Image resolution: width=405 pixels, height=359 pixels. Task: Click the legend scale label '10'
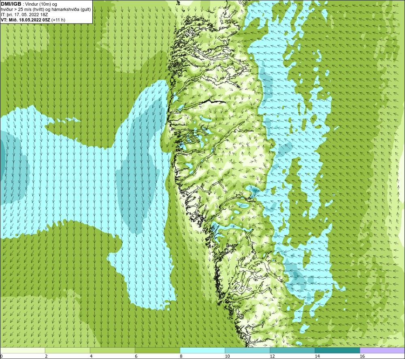coord(227,357)
